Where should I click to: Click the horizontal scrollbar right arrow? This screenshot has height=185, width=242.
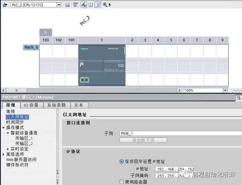(x=179, y=90)
